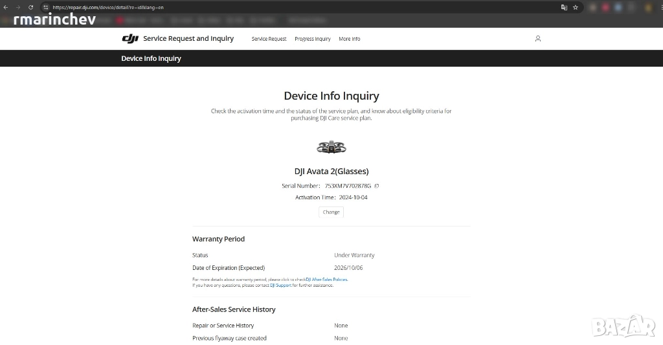The image size is (663, 345).
Task: Click the Service Request and Inquiry title
Action: click(x=188, y=39)
